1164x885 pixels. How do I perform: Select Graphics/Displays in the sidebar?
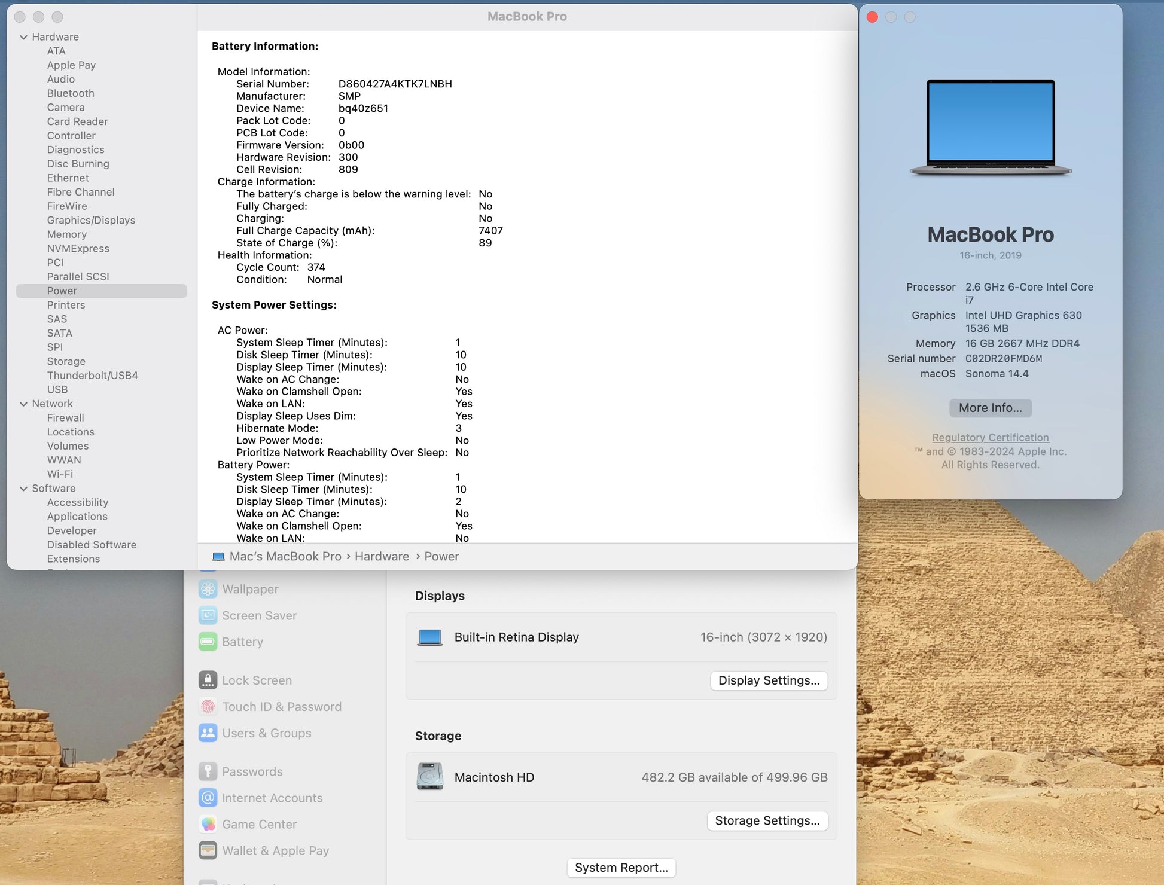tap(91, 220)
